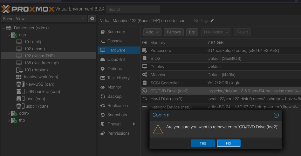Switch to the Console tab
301x156 pixels.
pos(115,41)
